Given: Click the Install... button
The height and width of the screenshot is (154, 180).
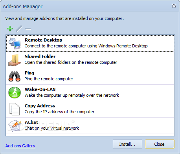Looking at the screenshot, I should pyautogui.click(x=127, y=144).
